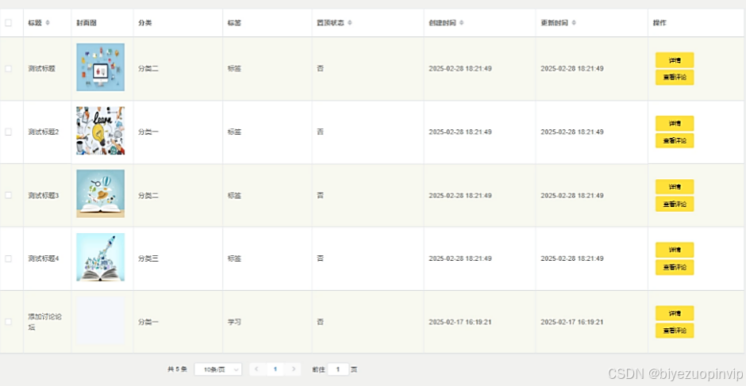
Task: Click 否 pinned status in 测试标题4 row
Action: 320,258
